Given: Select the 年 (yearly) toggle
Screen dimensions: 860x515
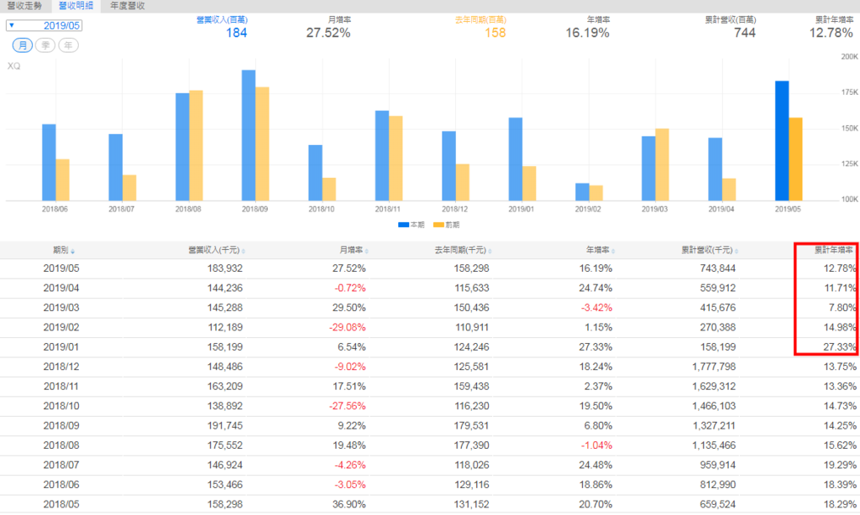Looking at the screenshot, I should tap(68, 45).
